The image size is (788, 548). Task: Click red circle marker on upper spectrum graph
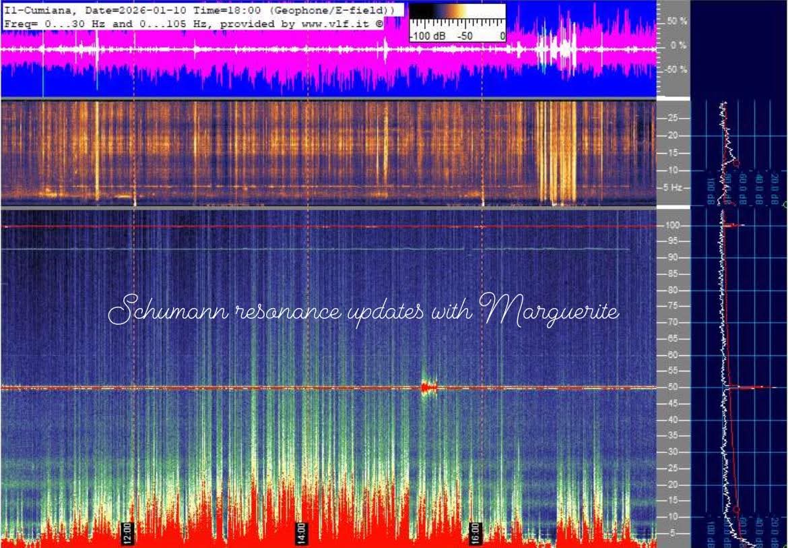pyautogui.click(x=735, y=163)
